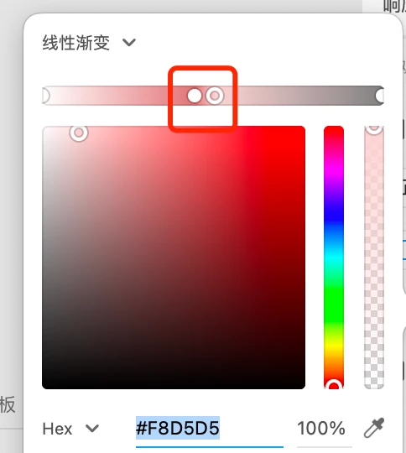The width and height of the screenshot is (406, 453).
Task: Open the 线性渐变 fill type dropdown
Action: coord(89,43)
